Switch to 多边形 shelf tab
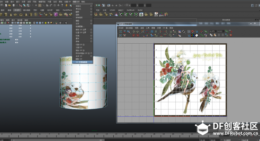The image size is (260, 141). pos(17,10)
